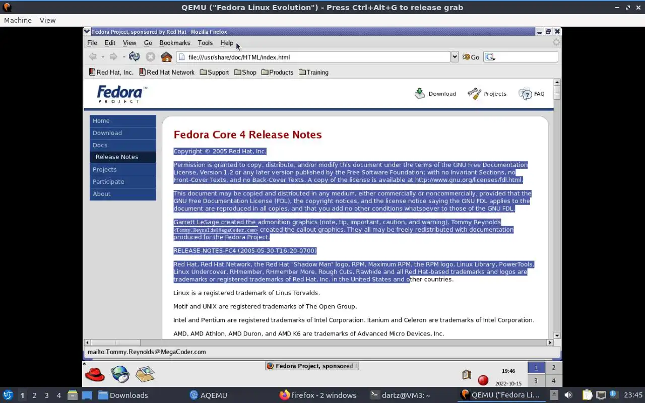Select About in the sidebar navigation

pyautogui.click(x=123, y=193)
